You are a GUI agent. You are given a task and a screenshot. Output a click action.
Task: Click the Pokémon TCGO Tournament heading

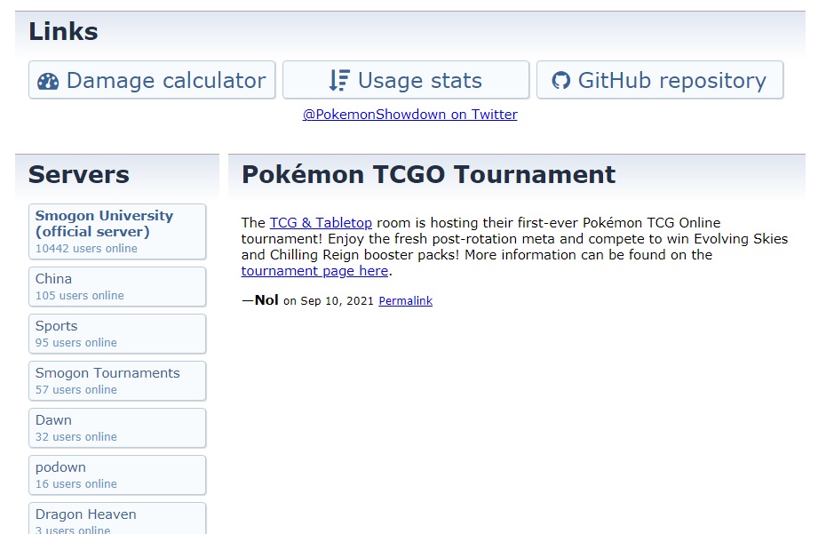point(429,174)
